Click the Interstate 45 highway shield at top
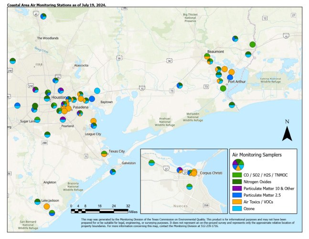This screenshot has height=239, width=309. tap(36, 14)
